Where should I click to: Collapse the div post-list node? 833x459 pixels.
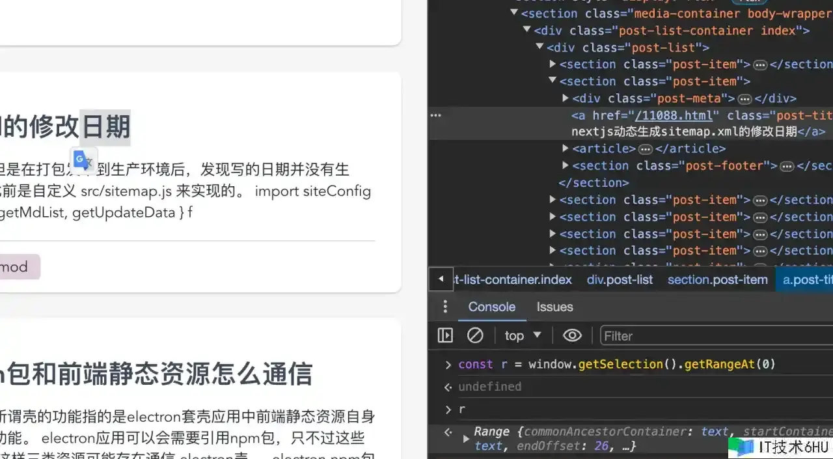pyautogui.click(x=539, y=48)
